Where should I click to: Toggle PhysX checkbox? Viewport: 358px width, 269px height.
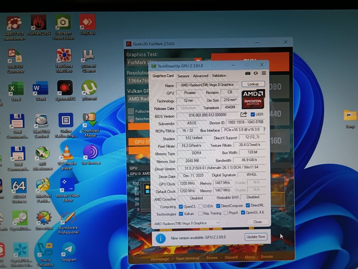226,213
